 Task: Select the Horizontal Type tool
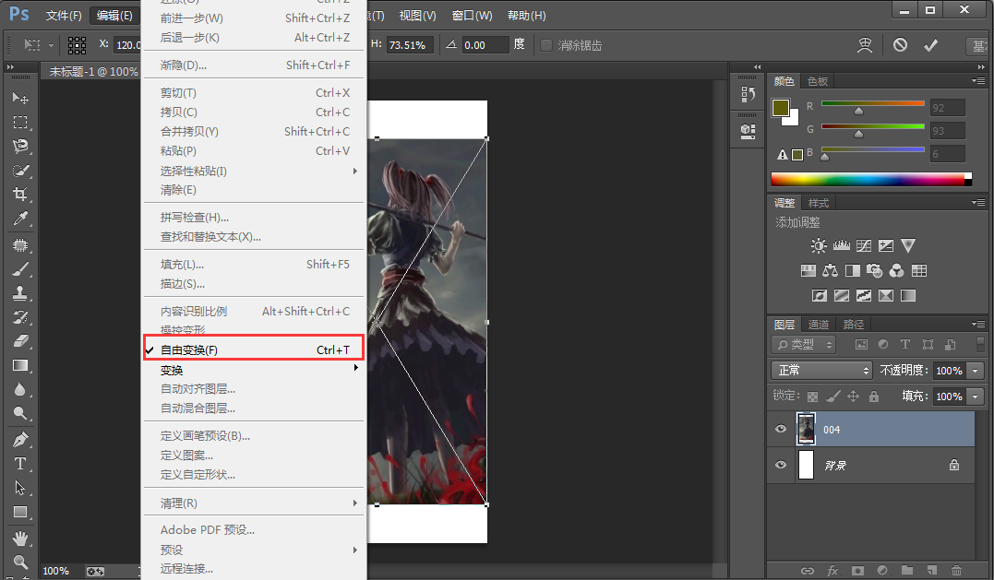point(20,464)
